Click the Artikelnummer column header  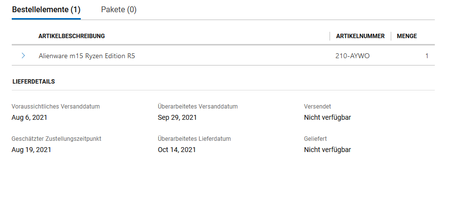point(360,36)
